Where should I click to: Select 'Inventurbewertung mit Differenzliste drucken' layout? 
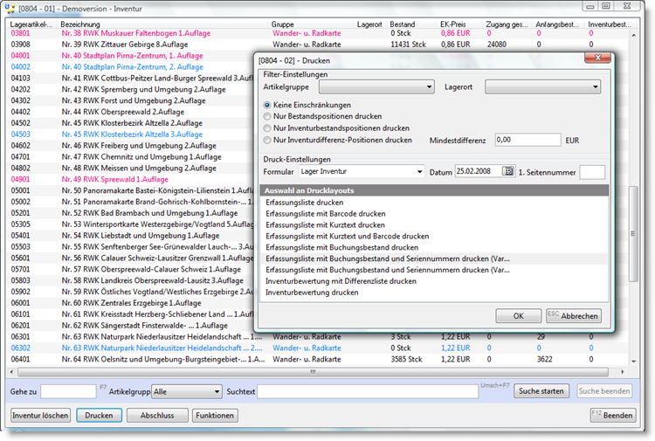click(x=341, y=281)
